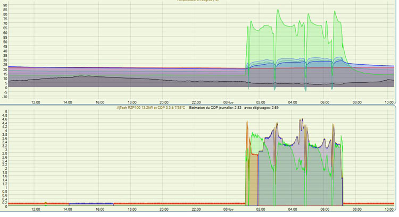Click the tallest peak in lower chart

coord(302,119)
